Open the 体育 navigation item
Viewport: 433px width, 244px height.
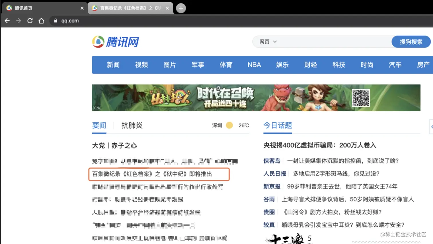pyautogui.click(x=226, y=65)
